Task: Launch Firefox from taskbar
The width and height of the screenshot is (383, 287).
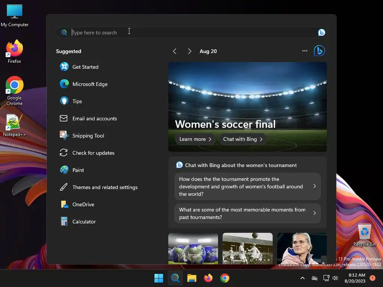Action: [208, 278]
